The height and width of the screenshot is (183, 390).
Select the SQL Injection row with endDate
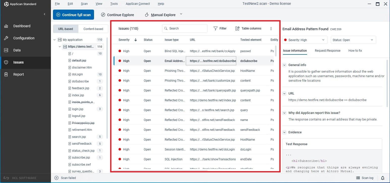[194, 159]
